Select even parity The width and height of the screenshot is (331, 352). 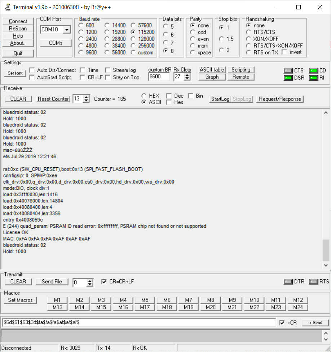pyautogui.click(x=193, y=39)
